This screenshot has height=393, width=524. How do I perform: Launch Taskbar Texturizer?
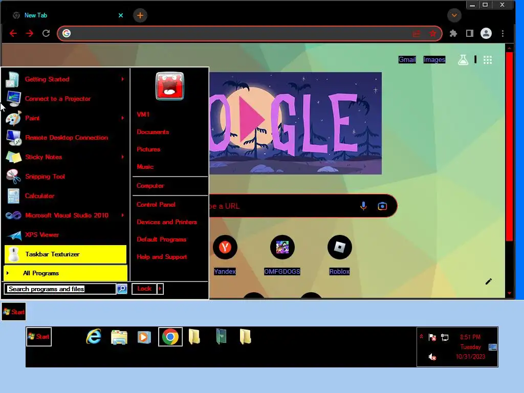click(x=65, y=254)
